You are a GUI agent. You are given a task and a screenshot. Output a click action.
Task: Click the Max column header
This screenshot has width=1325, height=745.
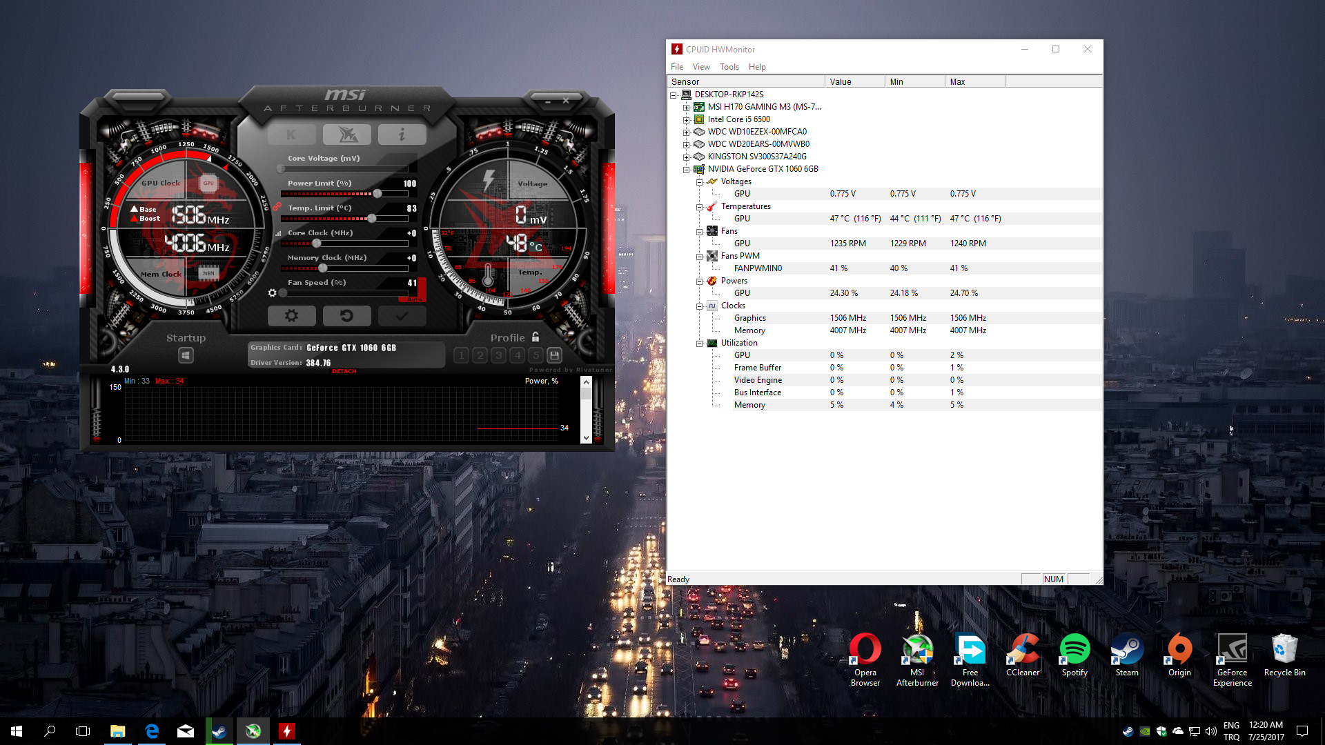pyautogui.click(x=975, y=81)
